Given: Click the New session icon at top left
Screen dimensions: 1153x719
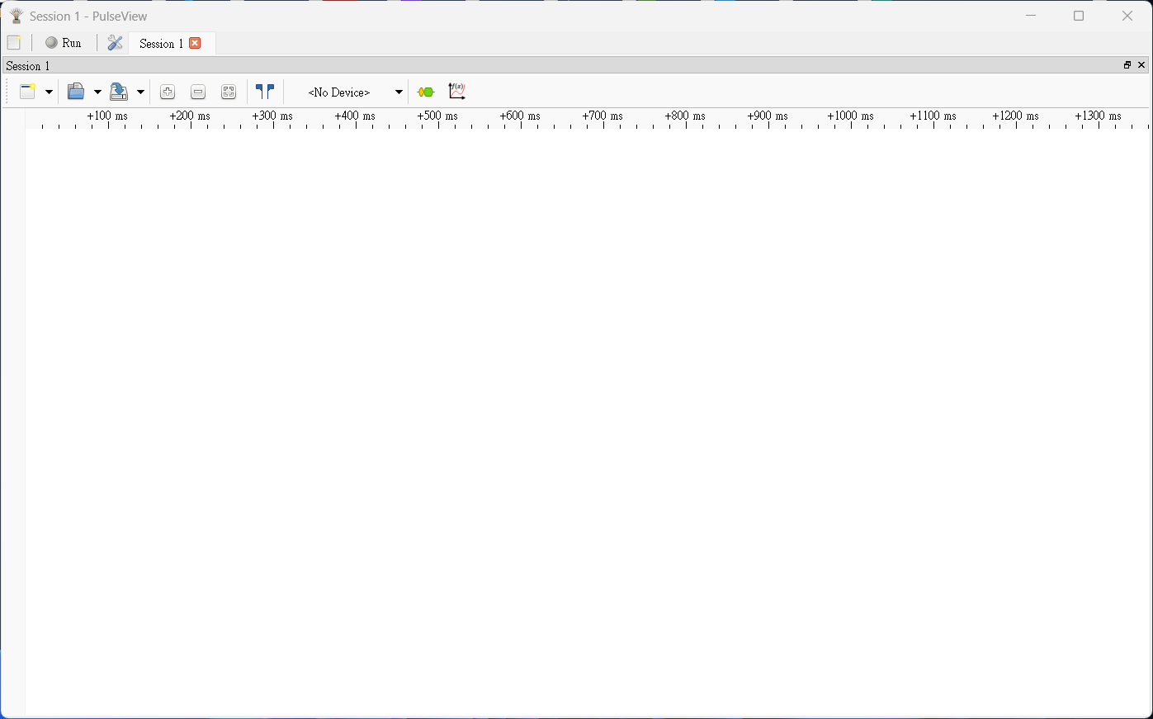Looking at the screenshot, I should pos(14,43).
